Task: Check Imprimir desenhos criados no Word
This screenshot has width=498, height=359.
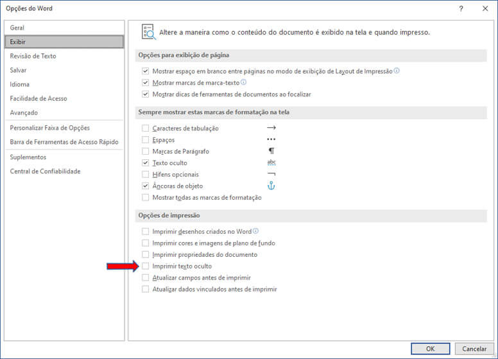Action: [146, 231]
